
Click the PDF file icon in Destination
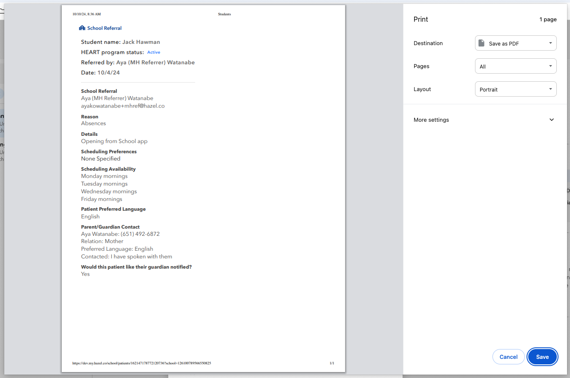pos(481,43)
